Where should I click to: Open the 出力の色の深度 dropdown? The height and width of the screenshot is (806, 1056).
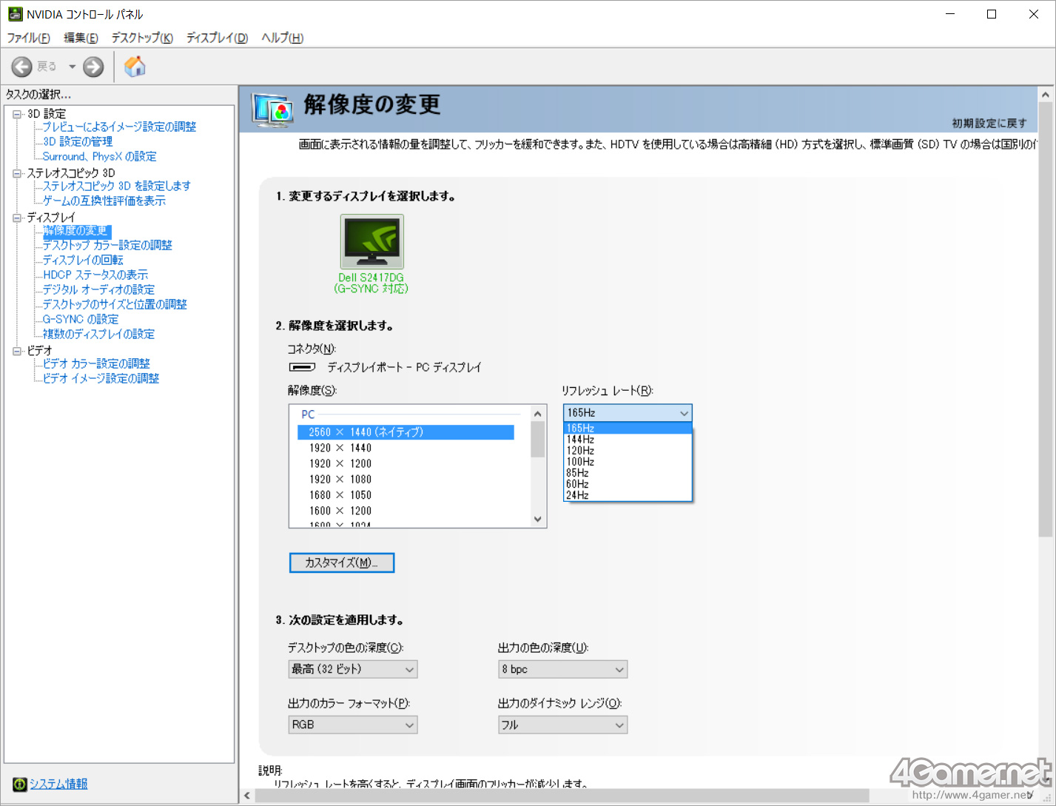pos(563,669)
